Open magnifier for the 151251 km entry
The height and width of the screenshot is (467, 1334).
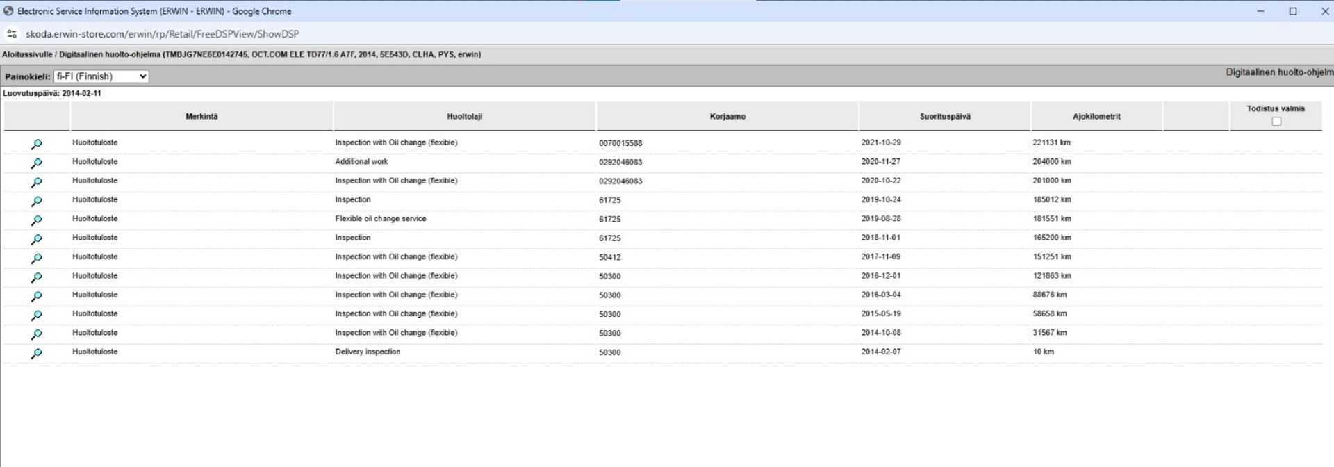(x=36, y=259)
